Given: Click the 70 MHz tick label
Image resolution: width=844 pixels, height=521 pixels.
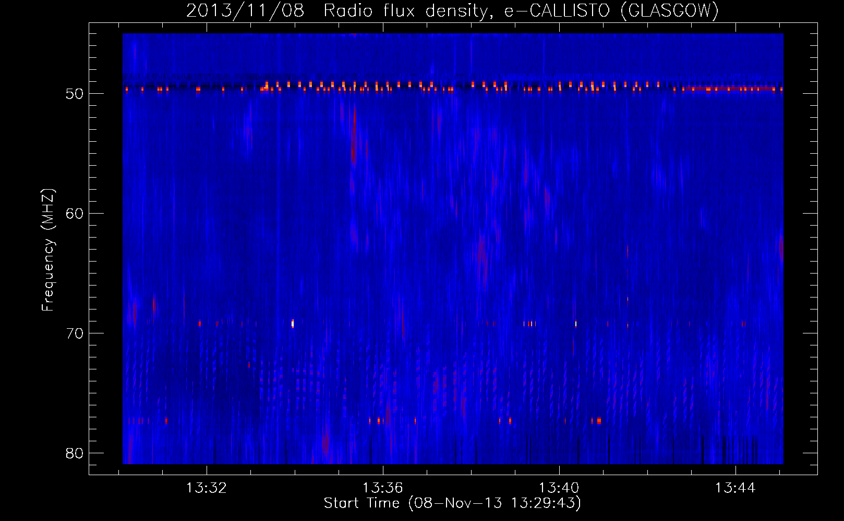Looking at the screenshot, I should (75, 333).
